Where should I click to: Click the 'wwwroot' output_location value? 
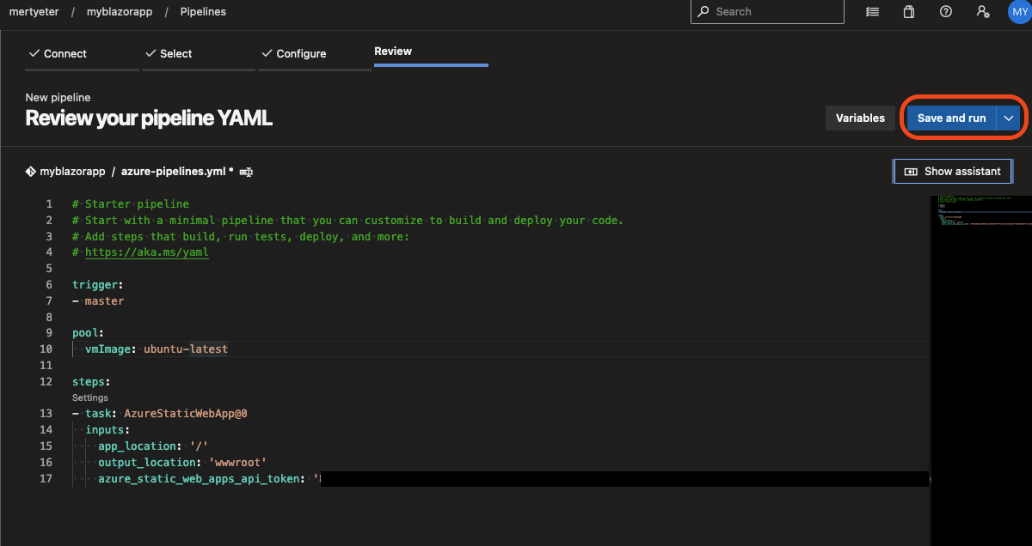point(237,463)
